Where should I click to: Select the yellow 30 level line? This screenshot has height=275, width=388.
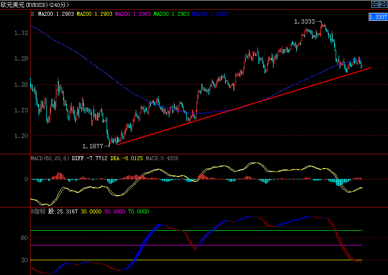pyautogui.click(x=196, y=260)
